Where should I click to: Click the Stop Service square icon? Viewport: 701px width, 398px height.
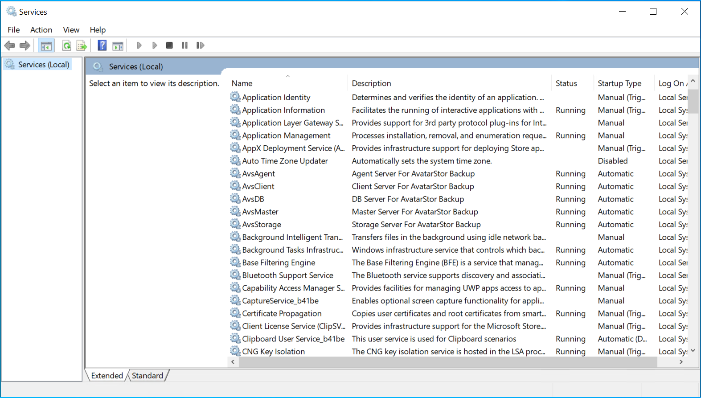pos(169,45)
